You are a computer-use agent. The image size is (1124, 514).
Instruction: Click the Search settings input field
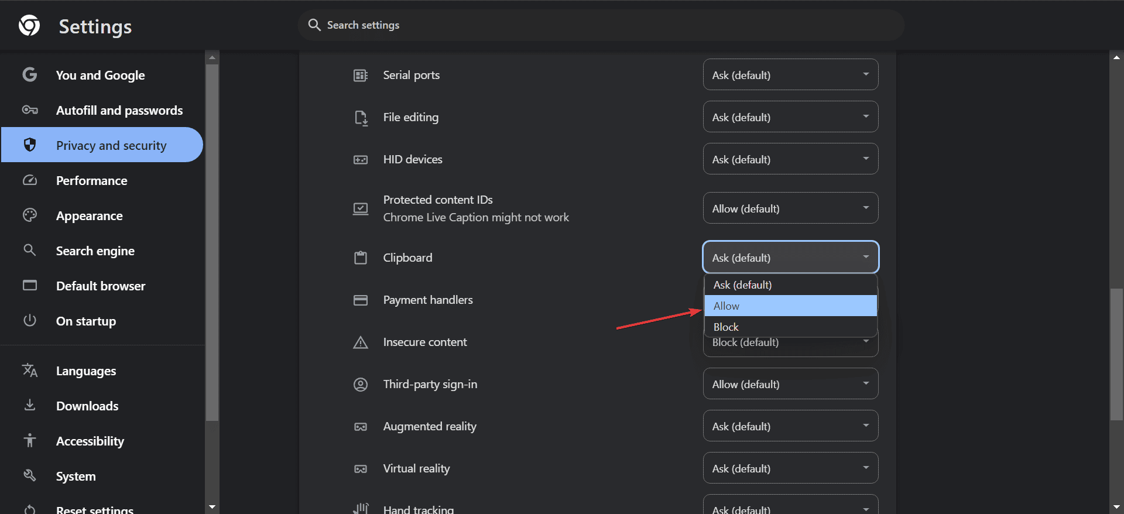click(601, 25)
